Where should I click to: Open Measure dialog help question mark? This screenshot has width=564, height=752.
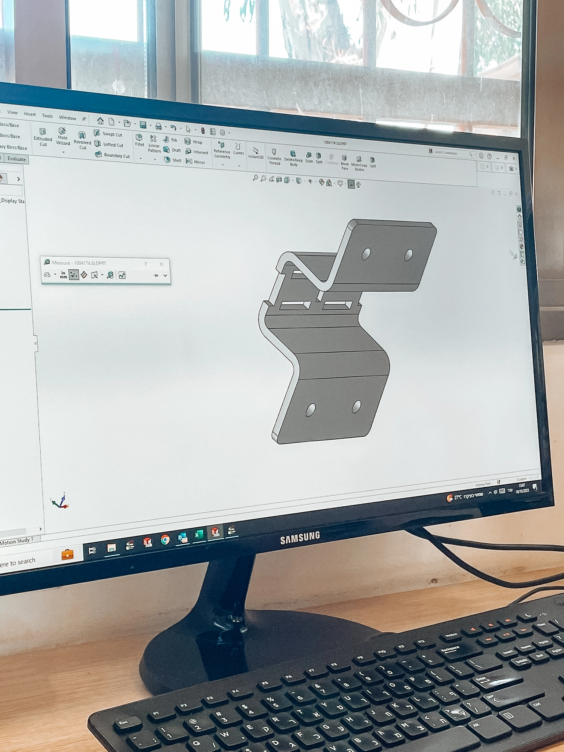coord(145,264)
